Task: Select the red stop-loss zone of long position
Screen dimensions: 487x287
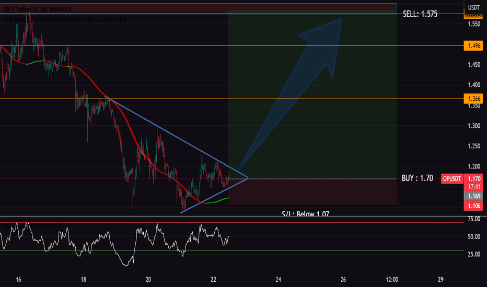Action: point(312,192)
